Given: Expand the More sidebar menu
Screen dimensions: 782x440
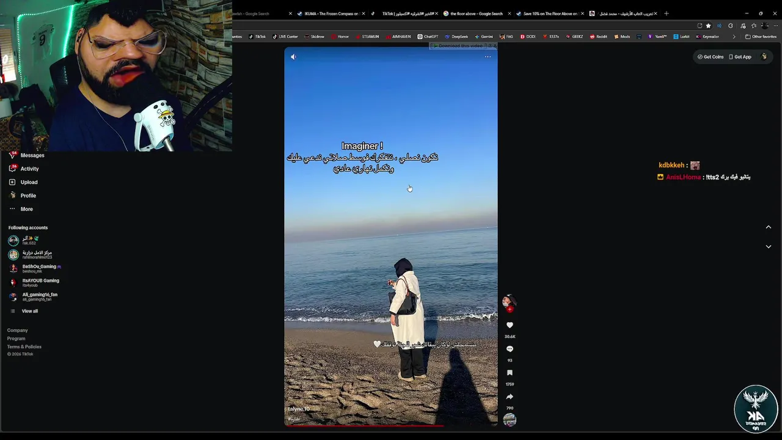Looking at the screenshot, I should point(21,209).
